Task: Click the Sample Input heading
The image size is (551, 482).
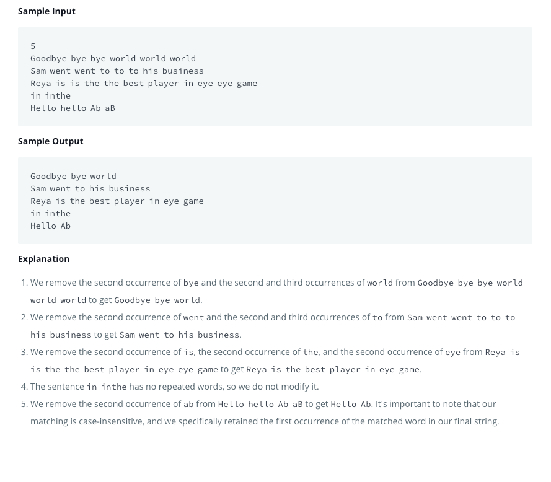Action: tap(46, 11)
